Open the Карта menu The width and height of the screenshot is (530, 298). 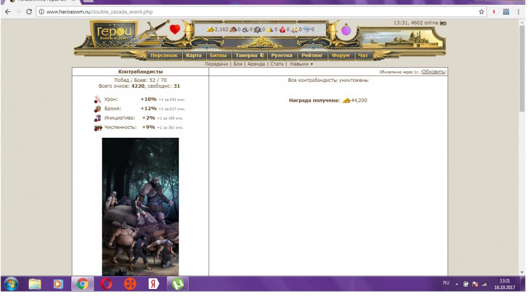pyautogui.click(x=194, y=55)
